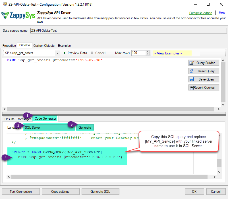Image resolution: width=228 pixels, height=199 pixels.
Task: Click the green Preview Data play icon
Action: [x=65, y=53]
